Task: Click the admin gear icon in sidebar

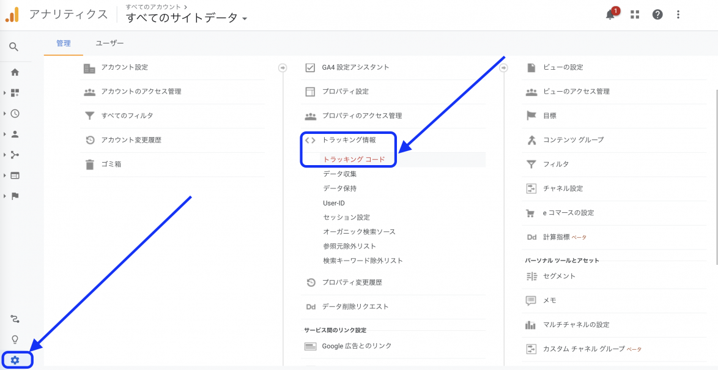Action: pos(15,360)
